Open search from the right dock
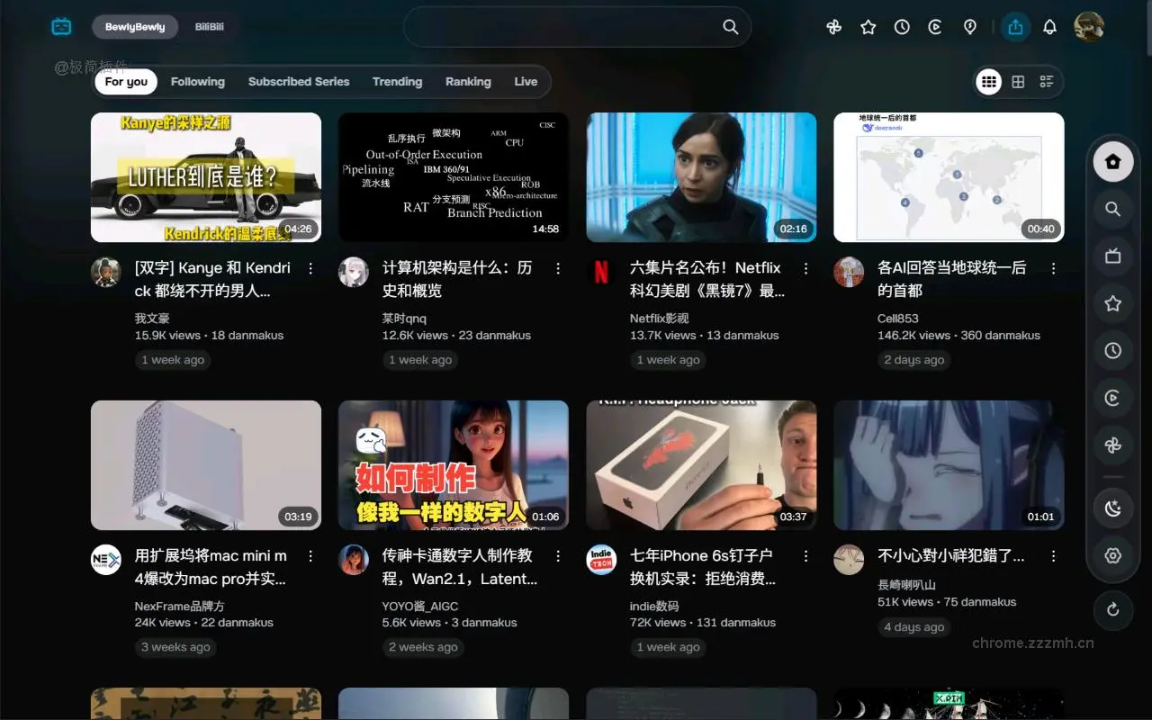Image resolution: width=1152 pixels, height=720 pixels. click(x=1113, y=209)
